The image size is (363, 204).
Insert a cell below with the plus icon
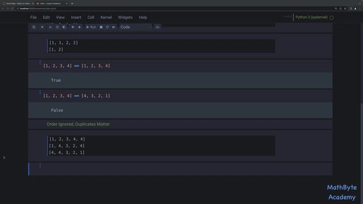tap(42, 27)
